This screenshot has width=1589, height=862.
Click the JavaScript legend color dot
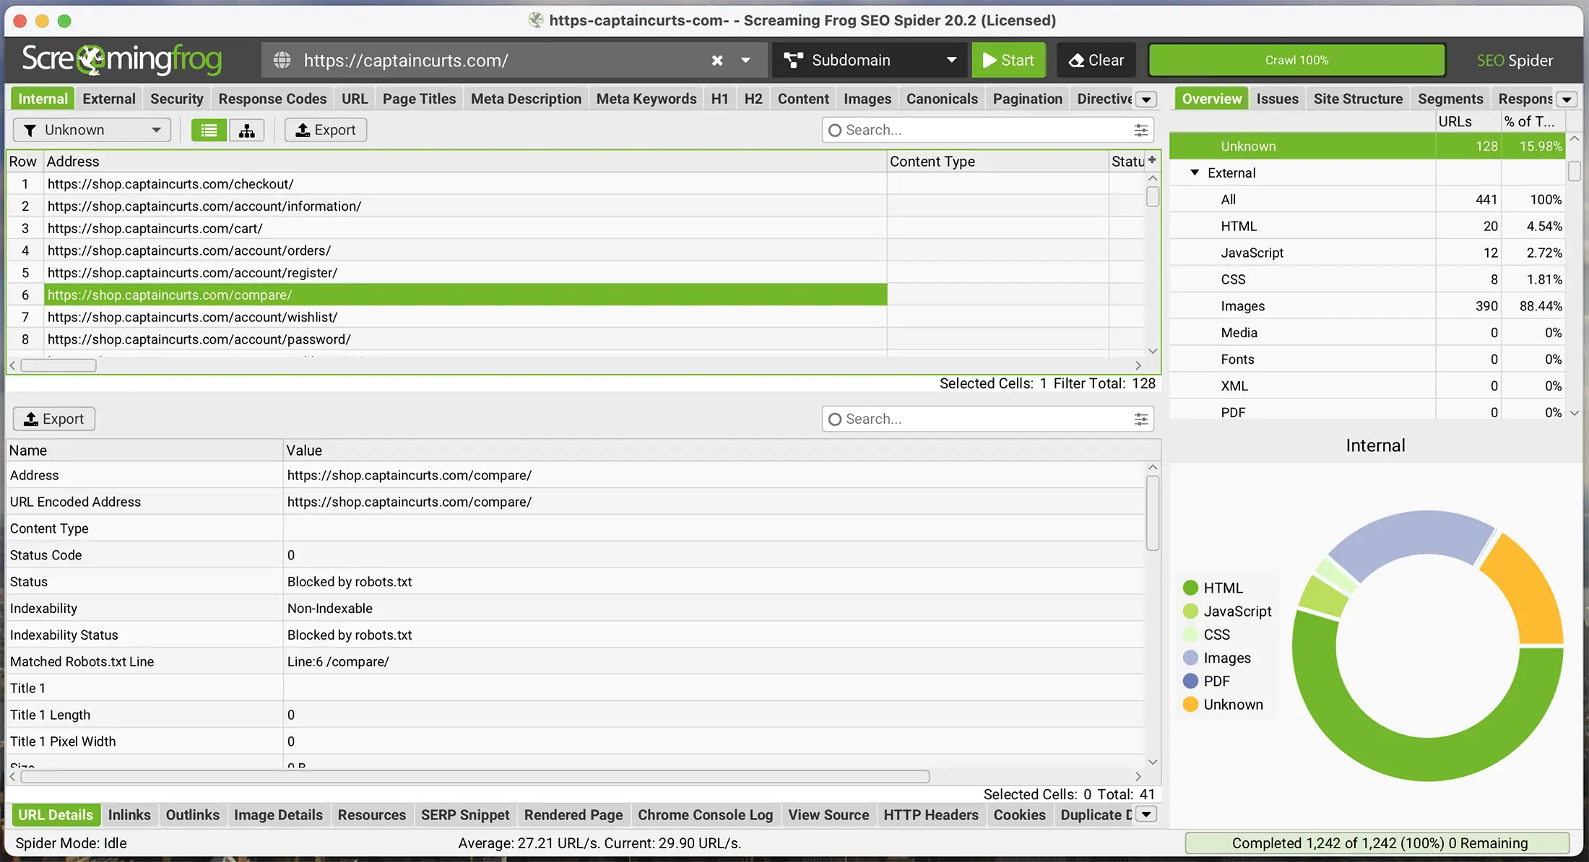(1191, 611)
